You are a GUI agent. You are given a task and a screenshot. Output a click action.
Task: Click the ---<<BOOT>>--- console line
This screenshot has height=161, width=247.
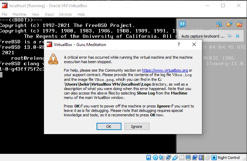click(x=21, y=20)
